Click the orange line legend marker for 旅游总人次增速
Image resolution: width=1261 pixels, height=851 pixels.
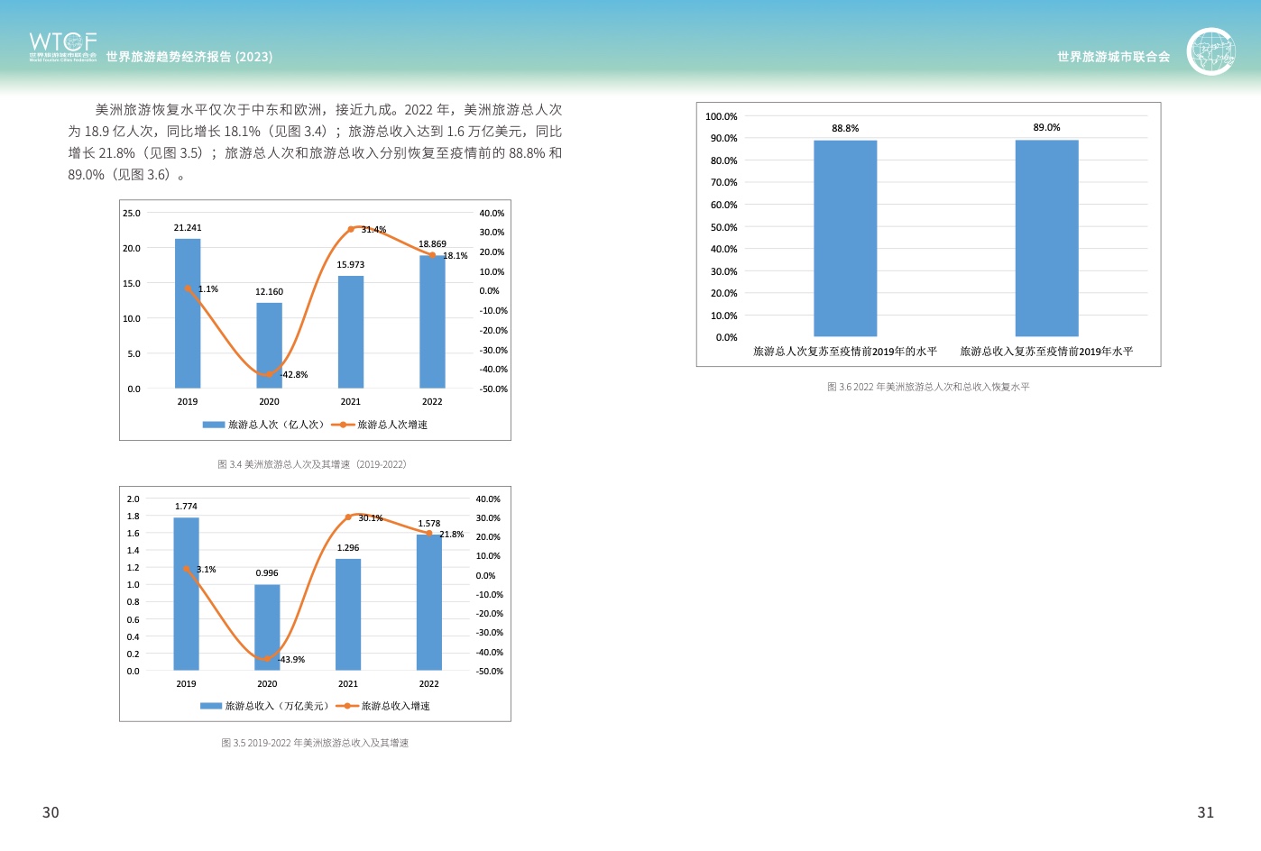click(x=343, y=425)
